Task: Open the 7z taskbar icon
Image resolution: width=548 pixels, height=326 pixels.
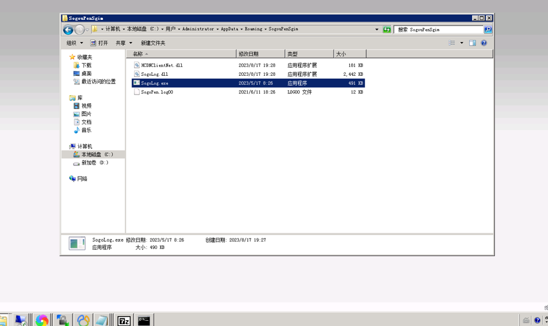Action: tap(124, 320)
